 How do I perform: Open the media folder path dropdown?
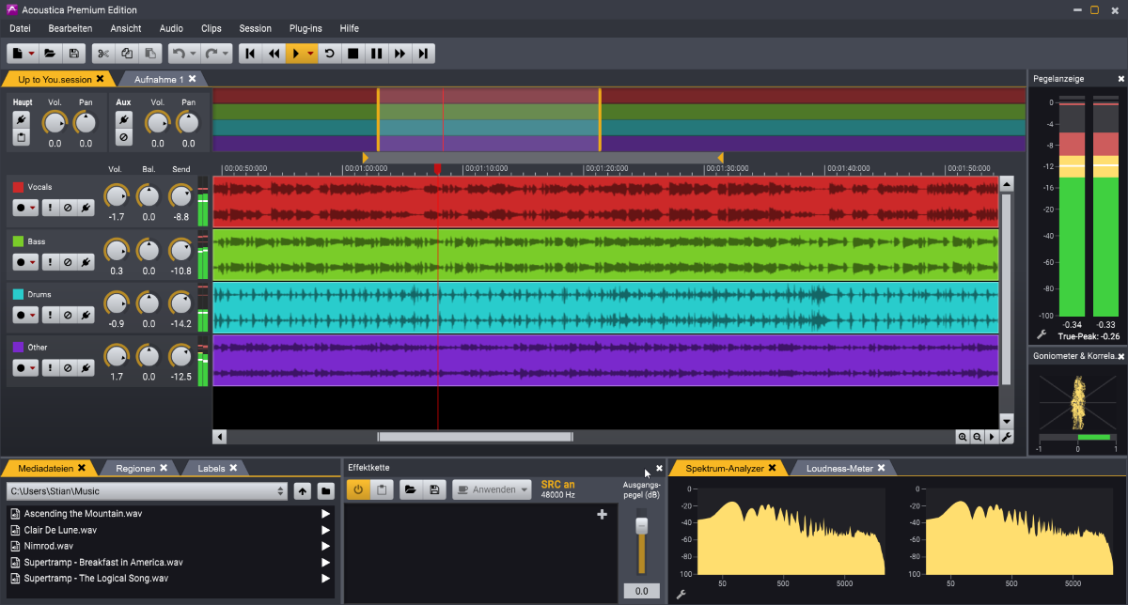[x=281, y=490]
